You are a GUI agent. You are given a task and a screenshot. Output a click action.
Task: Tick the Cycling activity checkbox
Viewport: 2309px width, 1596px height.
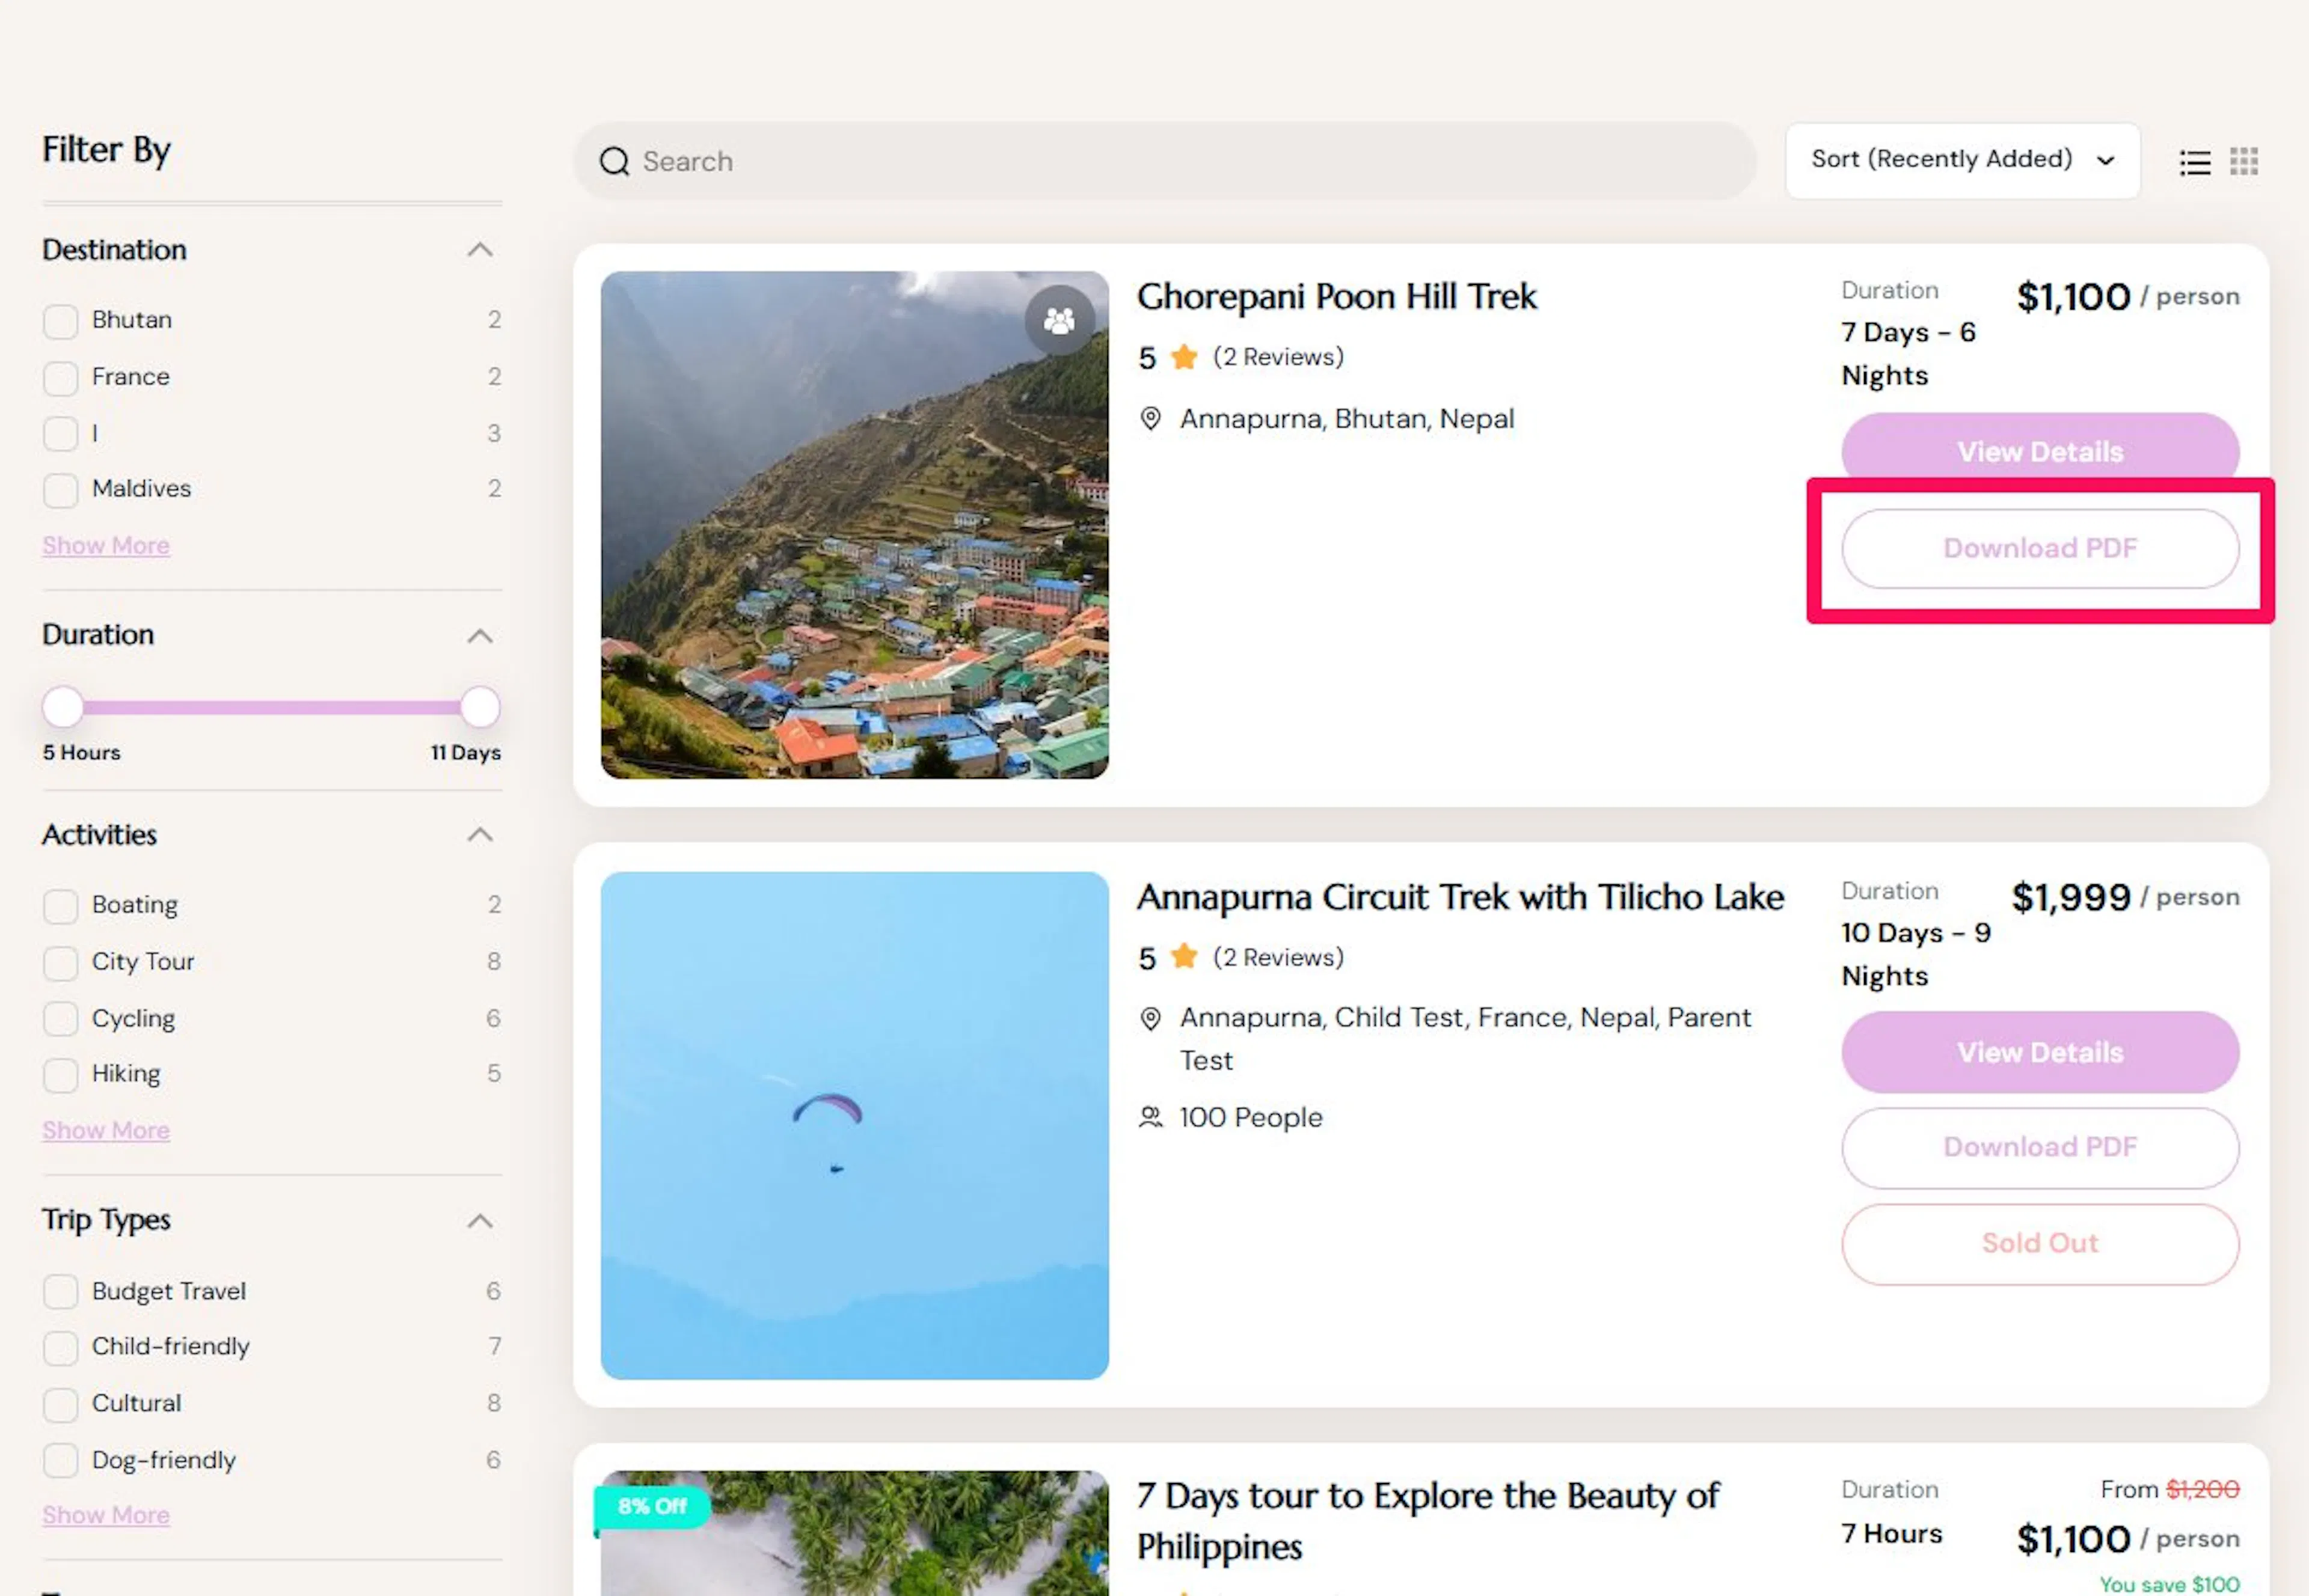(61, 1019)
